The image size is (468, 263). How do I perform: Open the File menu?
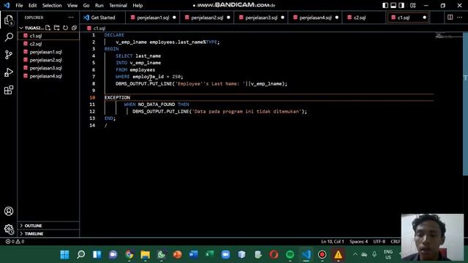[19, 5]
